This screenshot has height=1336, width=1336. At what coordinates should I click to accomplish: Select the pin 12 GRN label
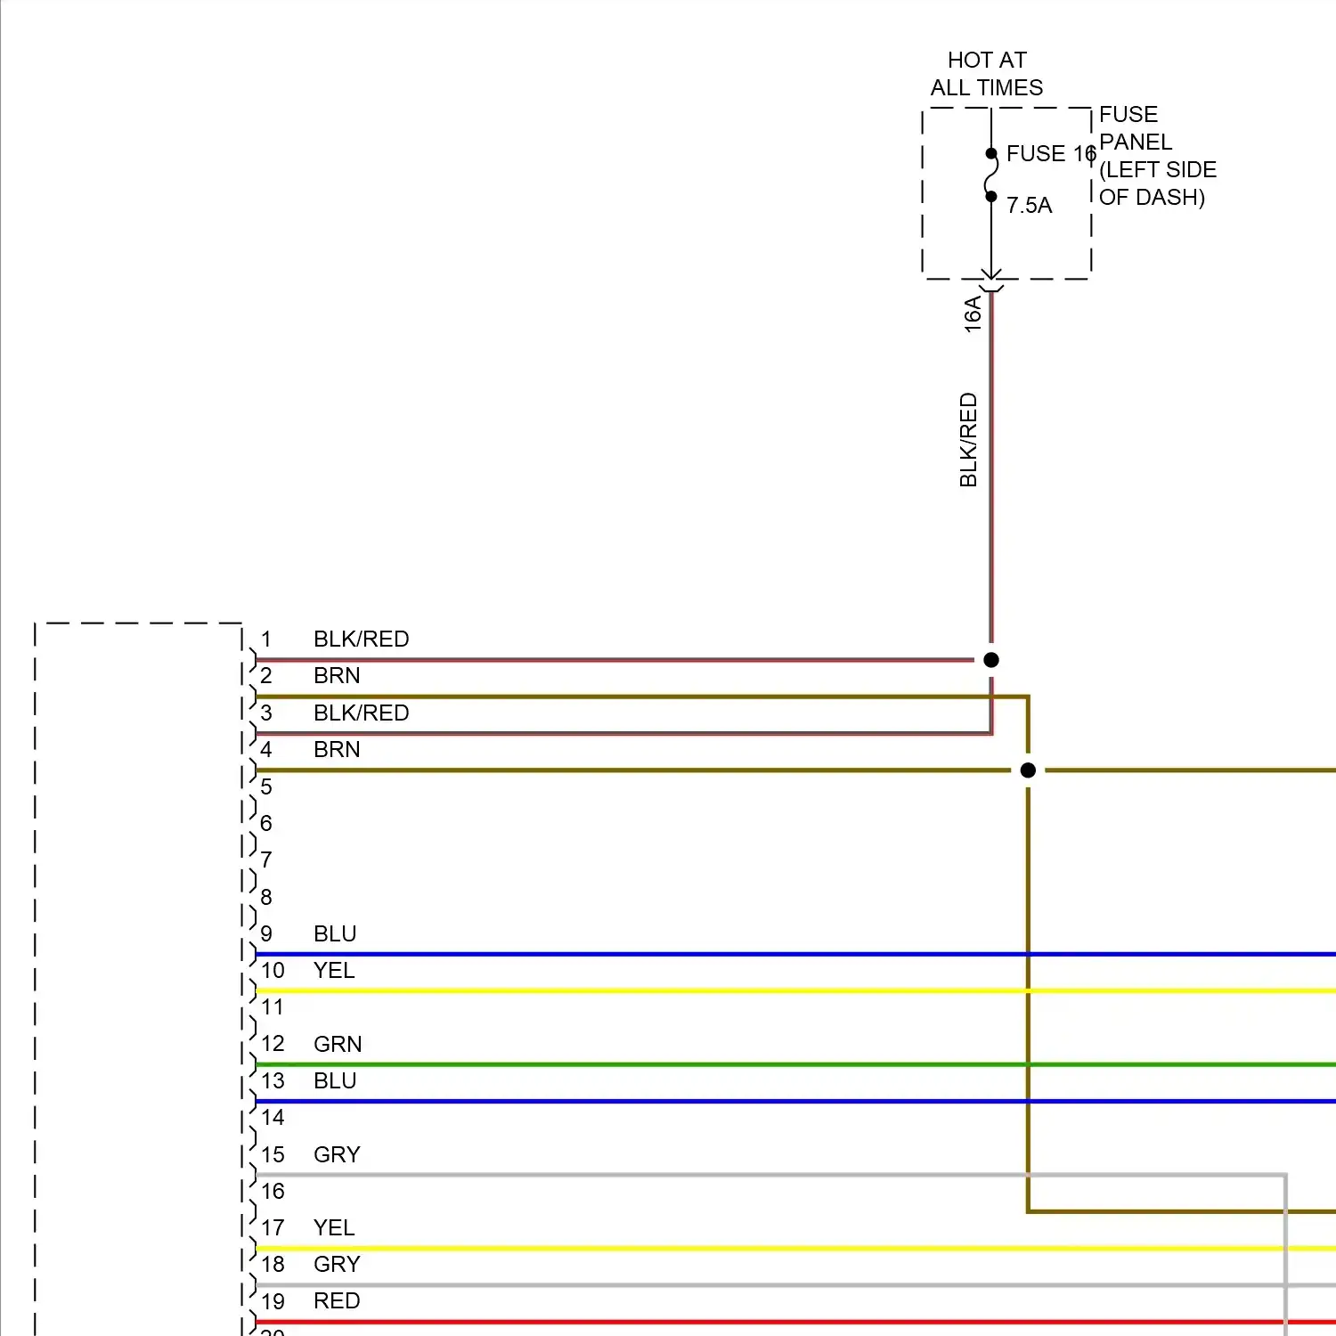338,1044
